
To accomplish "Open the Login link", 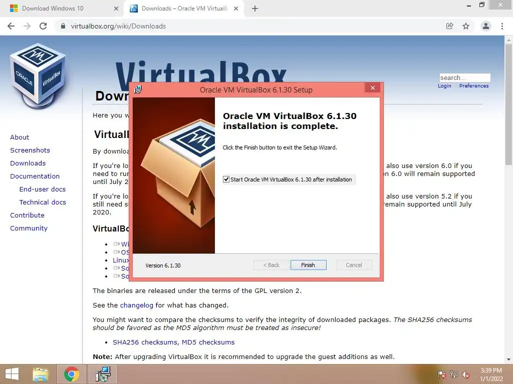I will pyautogui.click(x=444, y=86).
